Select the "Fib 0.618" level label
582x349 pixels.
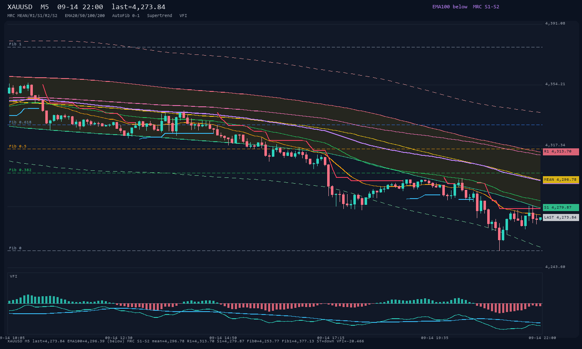pos(20,122)
